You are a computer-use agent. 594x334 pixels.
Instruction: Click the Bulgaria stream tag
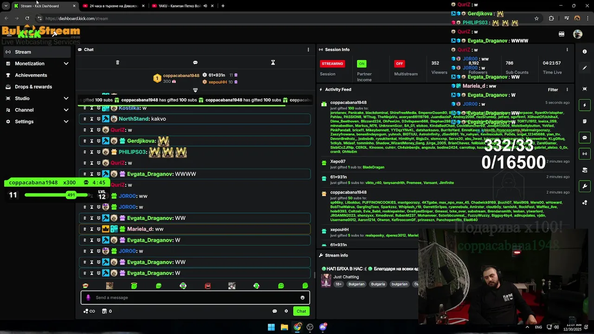pyautogui.click(x=378, y=284)
